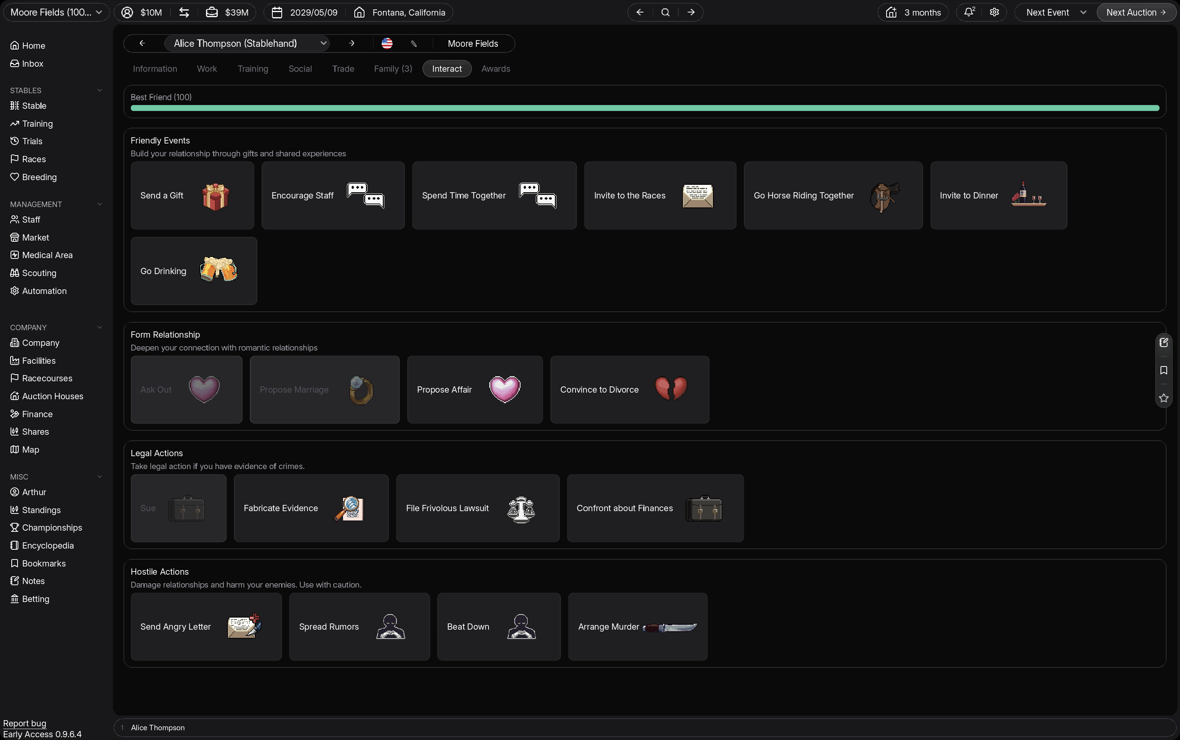Open the Trade tab
Image resolution: width=1180 pixels, height=740 pixels.
pos(343,69)
